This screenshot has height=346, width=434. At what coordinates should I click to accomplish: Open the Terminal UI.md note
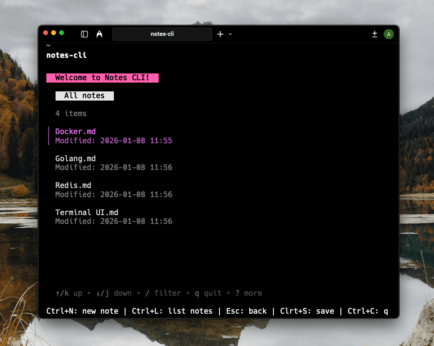click(87, 212)
